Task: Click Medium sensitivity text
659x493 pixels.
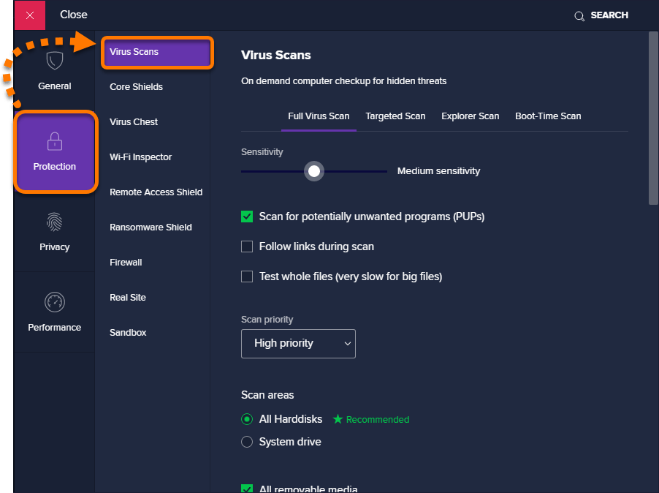Action: [438, 171]
